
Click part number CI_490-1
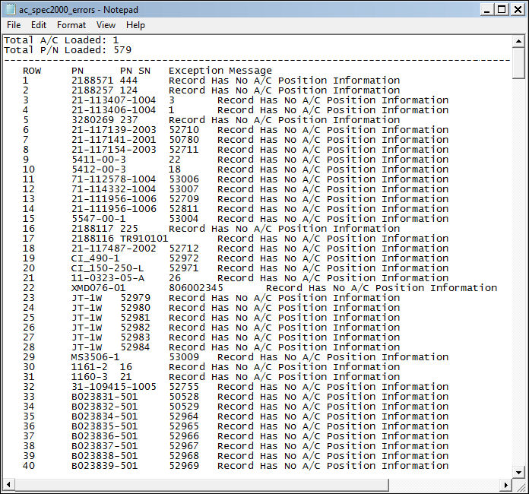[96, 258]
